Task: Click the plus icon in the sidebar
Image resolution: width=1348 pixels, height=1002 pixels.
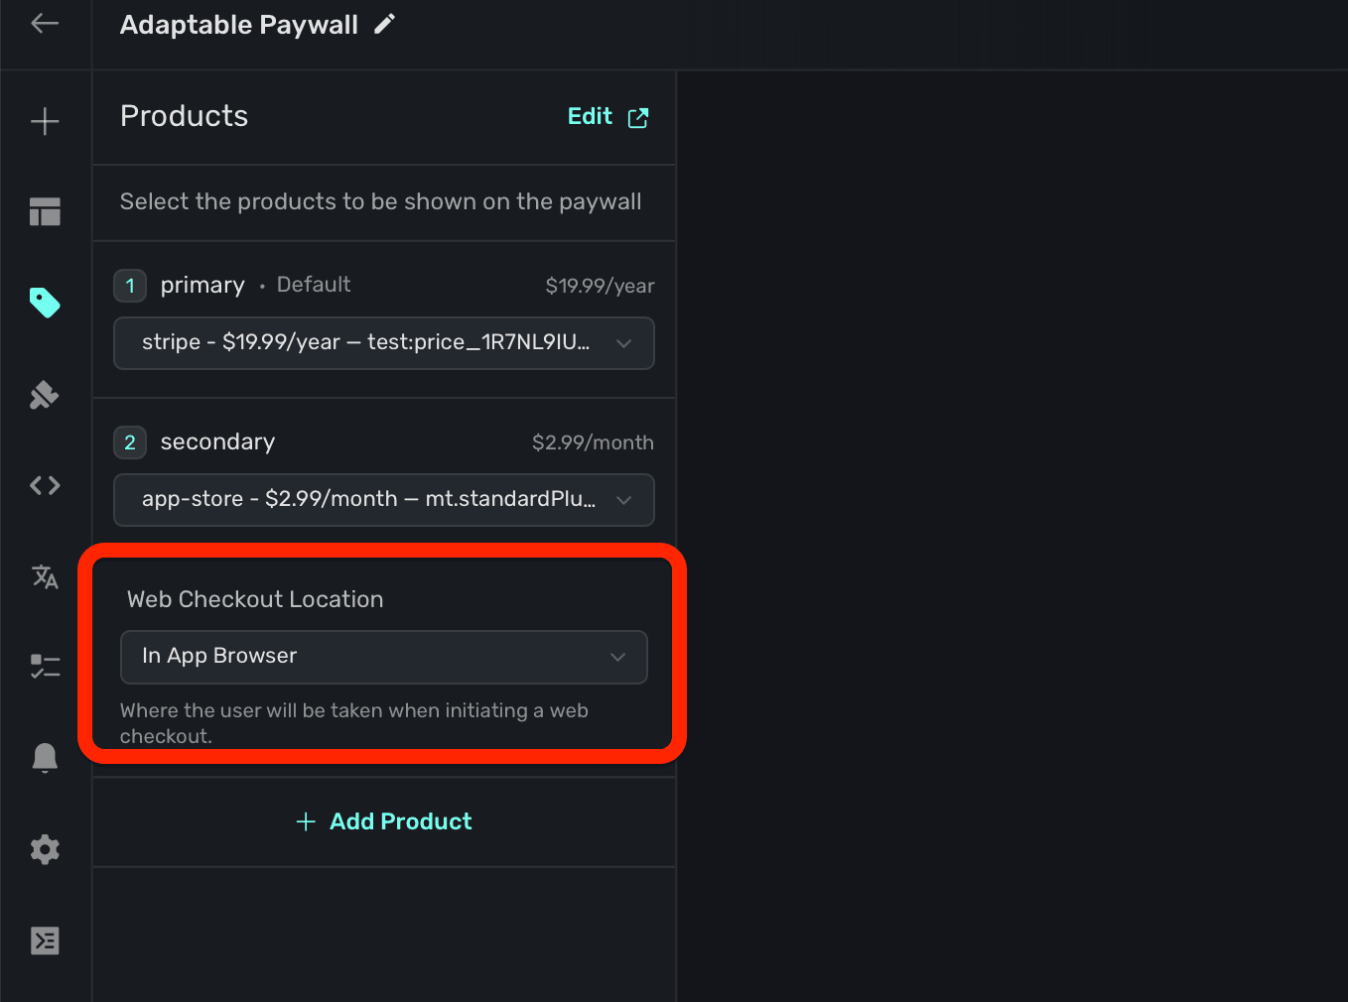Action: point(45,122)
